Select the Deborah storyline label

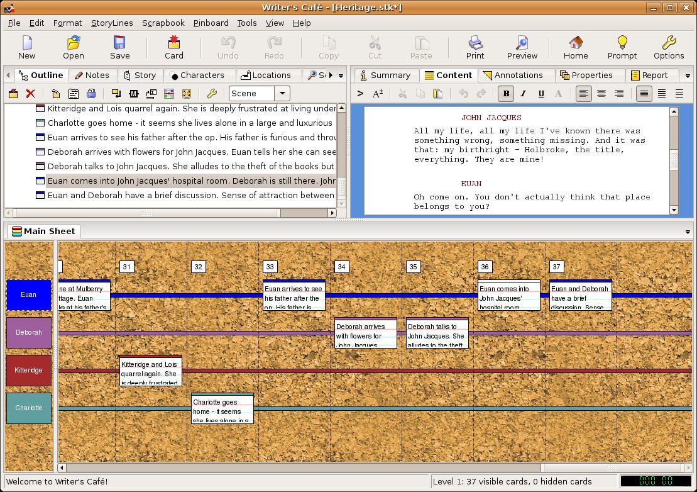click(28, 332)
